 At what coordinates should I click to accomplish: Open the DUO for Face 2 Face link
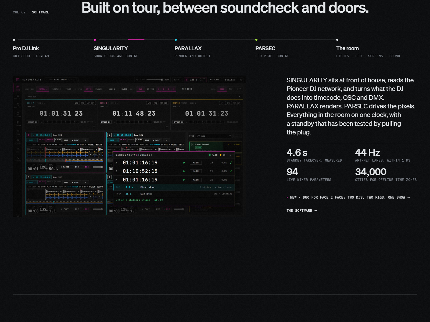tap(348, 197)
